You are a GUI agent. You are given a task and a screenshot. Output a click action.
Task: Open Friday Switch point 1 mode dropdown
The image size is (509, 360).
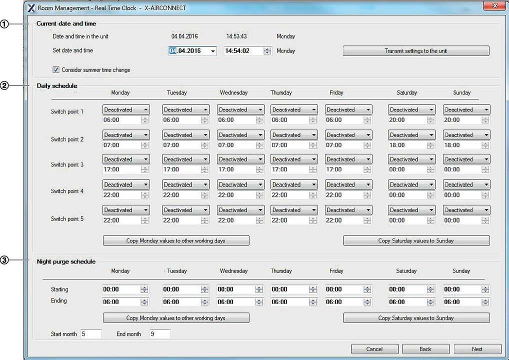tap(348, 109)
